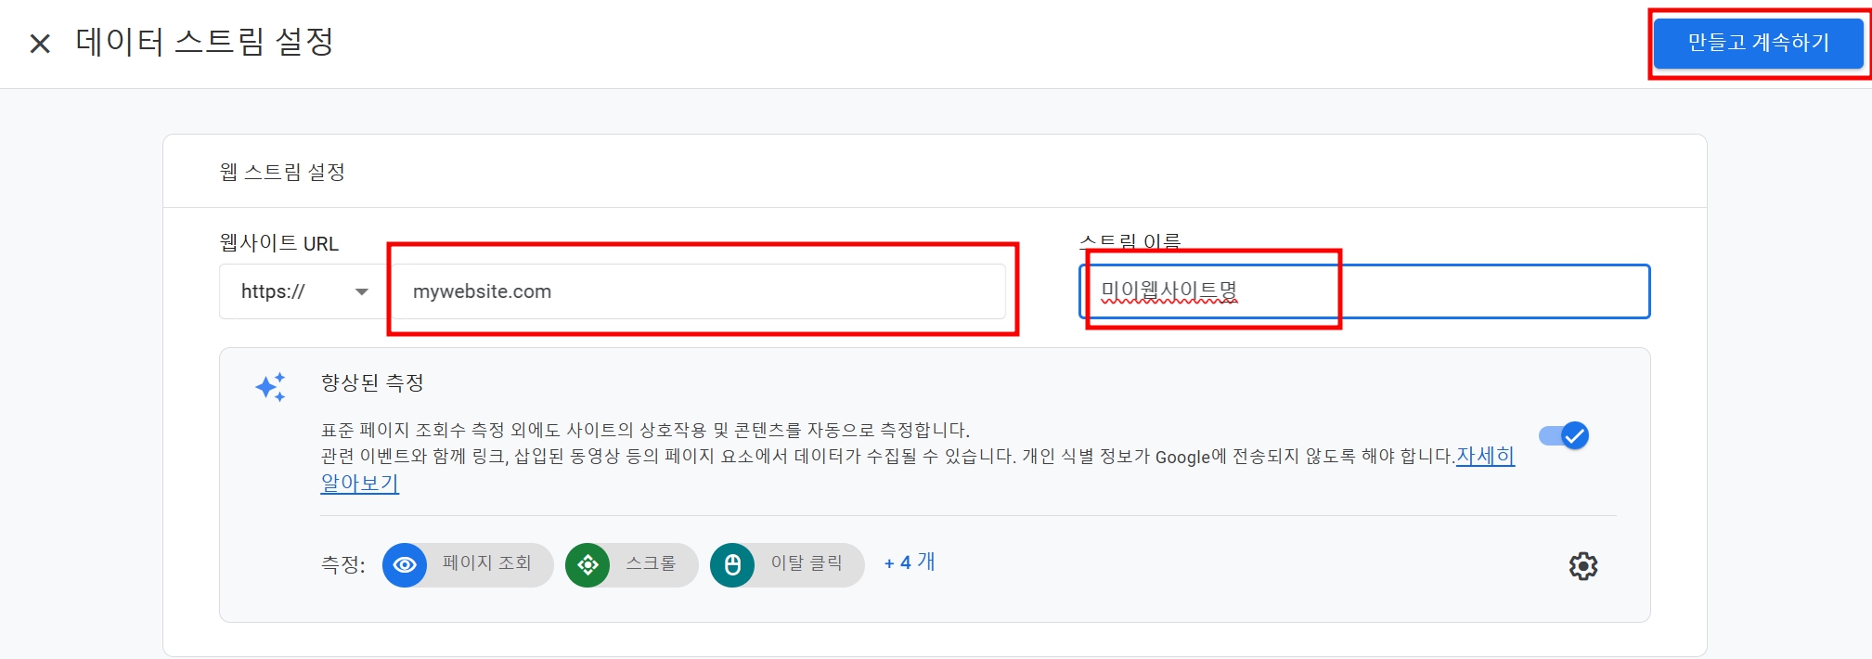Open the https:// protocol dropdown
The image size is (1872, 659).
(303, 291)
